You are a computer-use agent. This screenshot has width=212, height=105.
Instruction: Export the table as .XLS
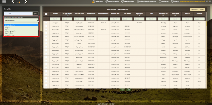[x=129, y=90]
